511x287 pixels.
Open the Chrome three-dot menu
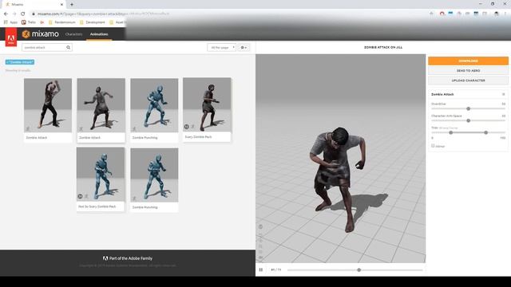pos(505,14)
